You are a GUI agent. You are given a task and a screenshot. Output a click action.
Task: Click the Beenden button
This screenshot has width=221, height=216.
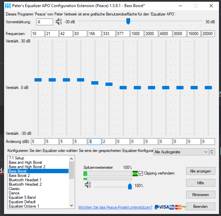point(201,207)
